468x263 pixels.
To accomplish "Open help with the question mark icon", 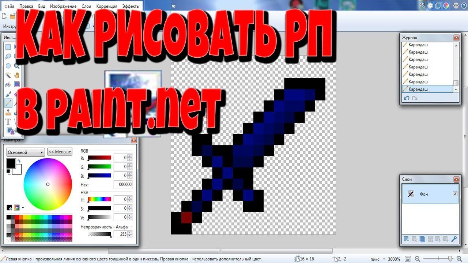I will (464, 5).
